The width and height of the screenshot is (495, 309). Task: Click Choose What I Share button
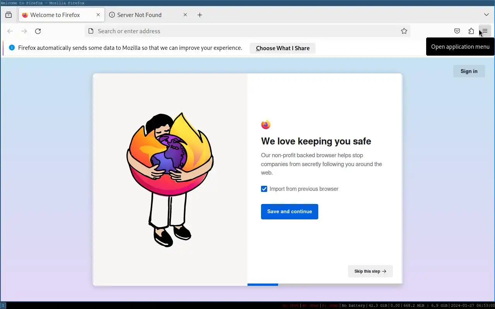[283, 48]
